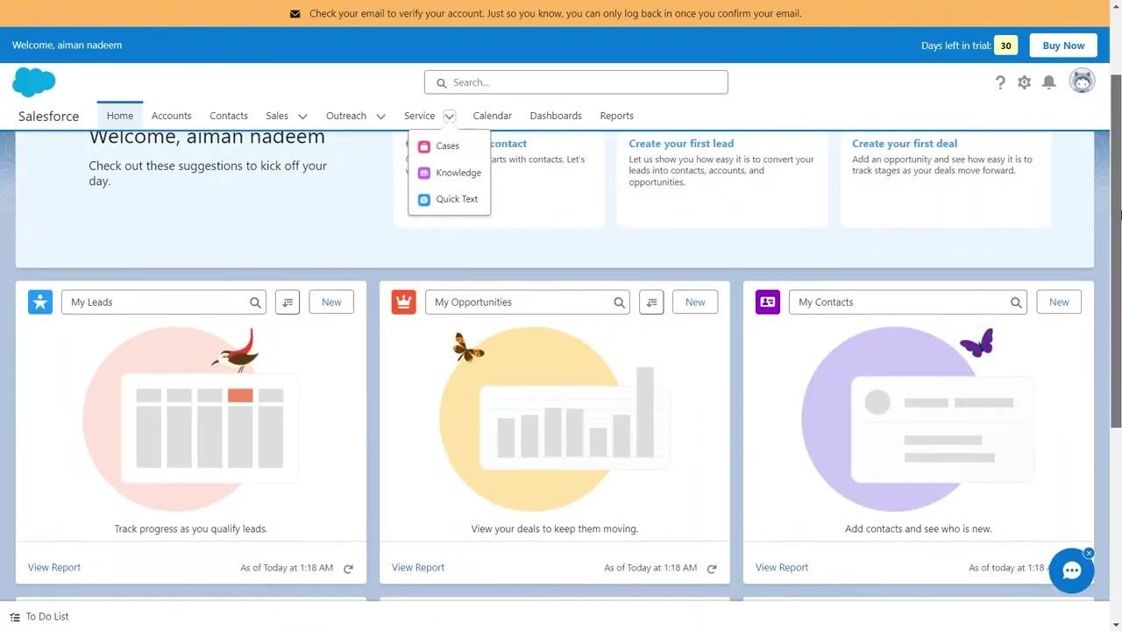Screen dimensions: 1122x631
Task: Open the My Contacts list selector
Action: point(908,302)
